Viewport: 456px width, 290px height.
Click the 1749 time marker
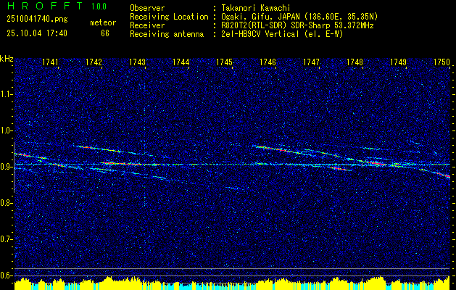399,62
